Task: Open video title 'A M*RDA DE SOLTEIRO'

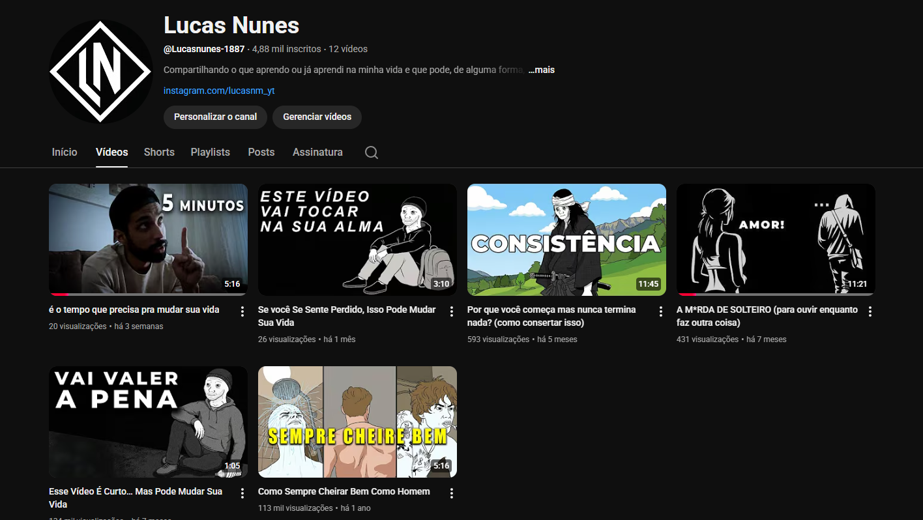Action: click(x=767, y=316)
